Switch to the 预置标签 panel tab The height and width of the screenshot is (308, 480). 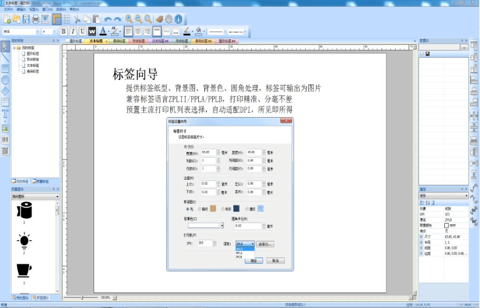click(41, 181)
